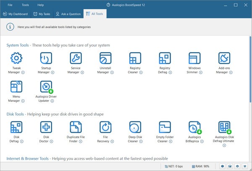Show info for Service Manager
252x171 pixels.
click(82, 72)
